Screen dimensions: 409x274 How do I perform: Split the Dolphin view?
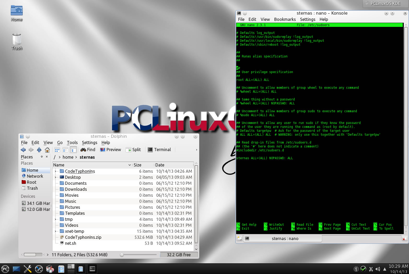coord(133,150)
